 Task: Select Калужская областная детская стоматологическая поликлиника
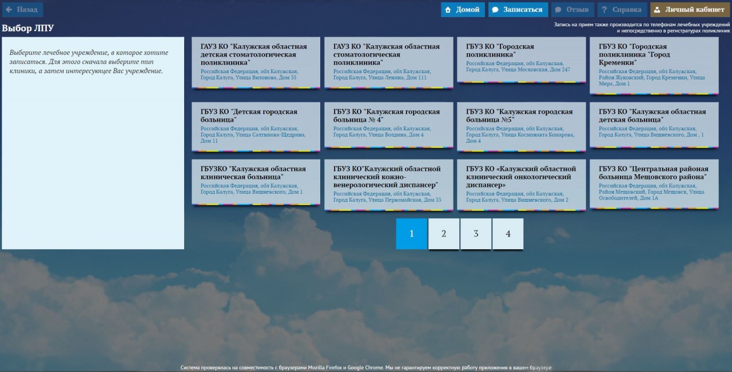pos(256,62)
